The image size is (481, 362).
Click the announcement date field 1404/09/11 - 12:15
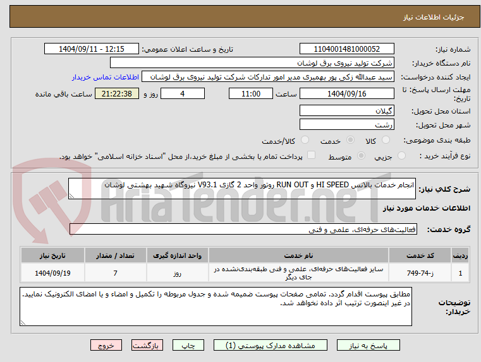point(92,49)
